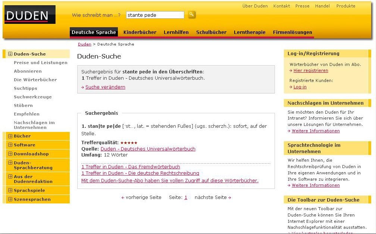The height and width of the screenshot is (234, 376).
Task: Expand the Duden-Sprachberatung arrow icon
Action: click(x=10, y=162)
